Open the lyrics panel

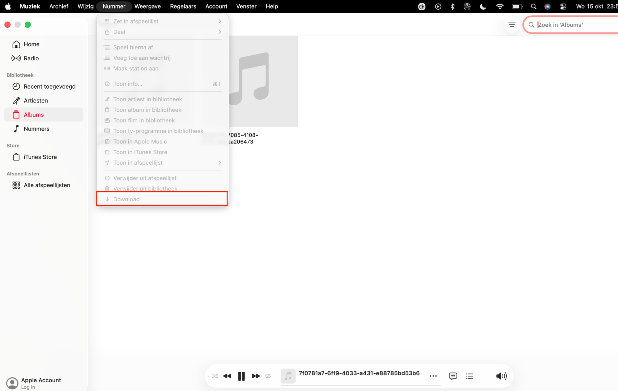[453, 376]
